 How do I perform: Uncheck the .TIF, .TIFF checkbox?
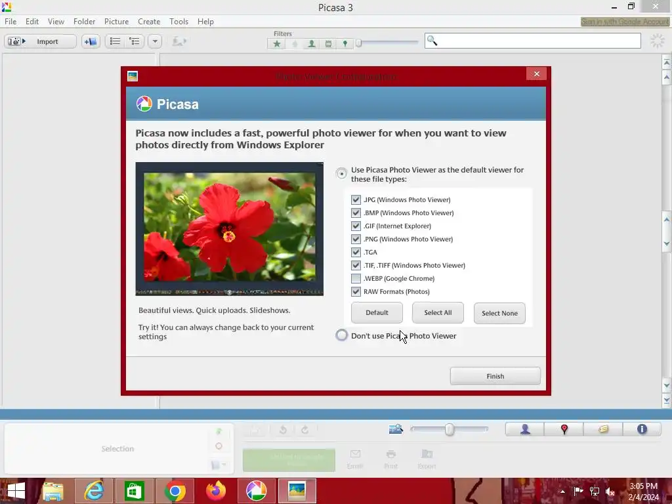(x=356, y=265)
